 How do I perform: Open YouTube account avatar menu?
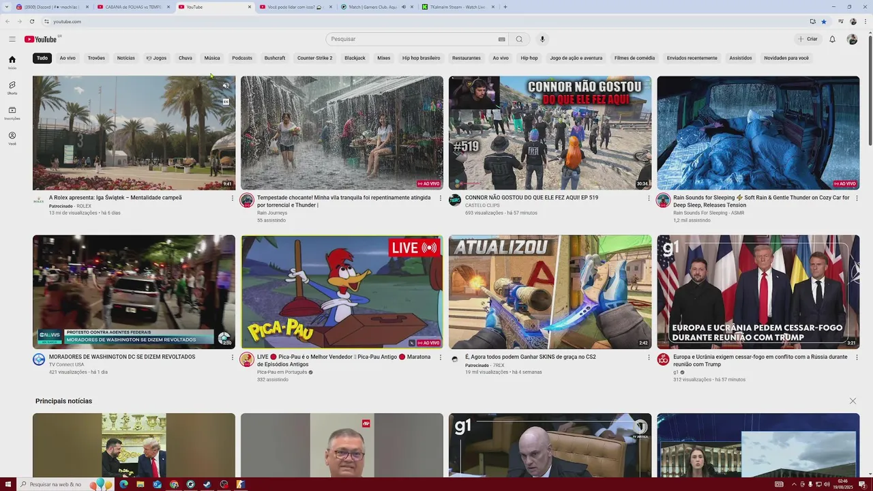852,39
